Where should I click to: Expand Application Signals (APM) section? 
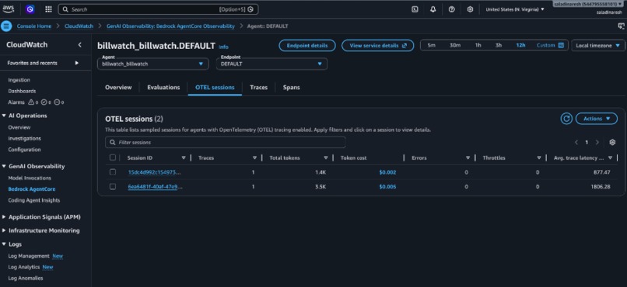click(x=4, y=217)
